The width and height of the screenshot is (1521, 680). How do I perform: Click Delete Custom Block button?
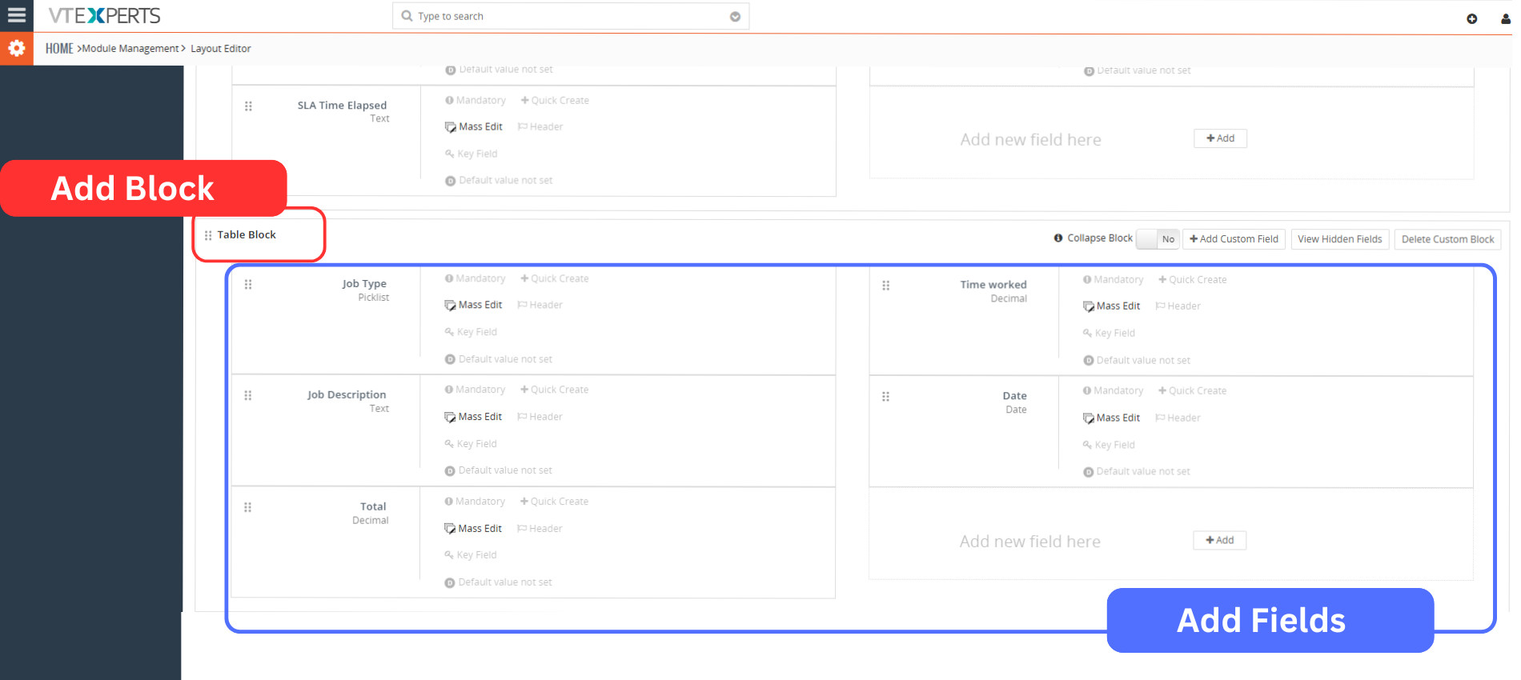[1447, 239]
